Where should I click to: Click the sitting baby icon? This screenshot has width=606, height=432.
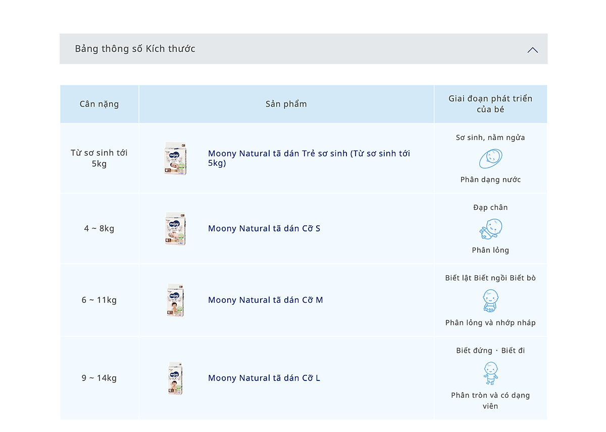pyautogui.click(x=490, y=300)
